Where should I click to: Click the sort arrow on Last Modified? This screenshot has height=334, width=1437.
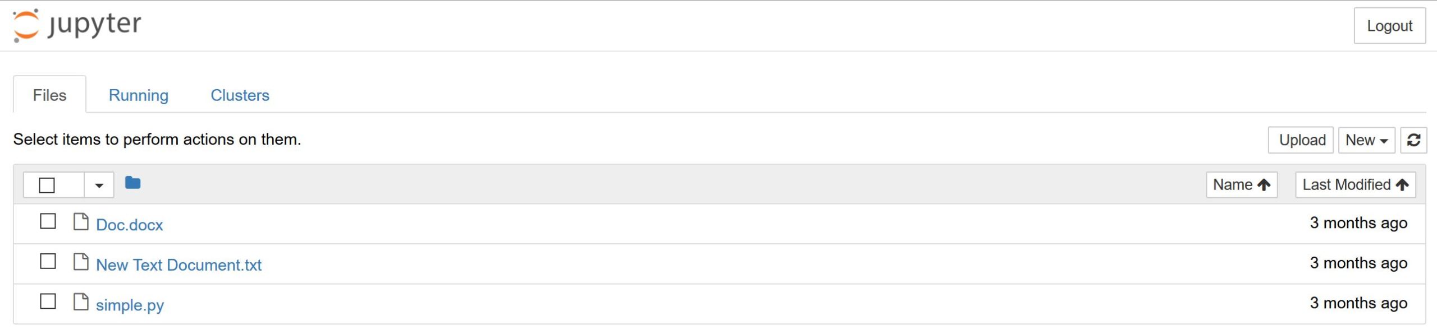pos(1402,185)
